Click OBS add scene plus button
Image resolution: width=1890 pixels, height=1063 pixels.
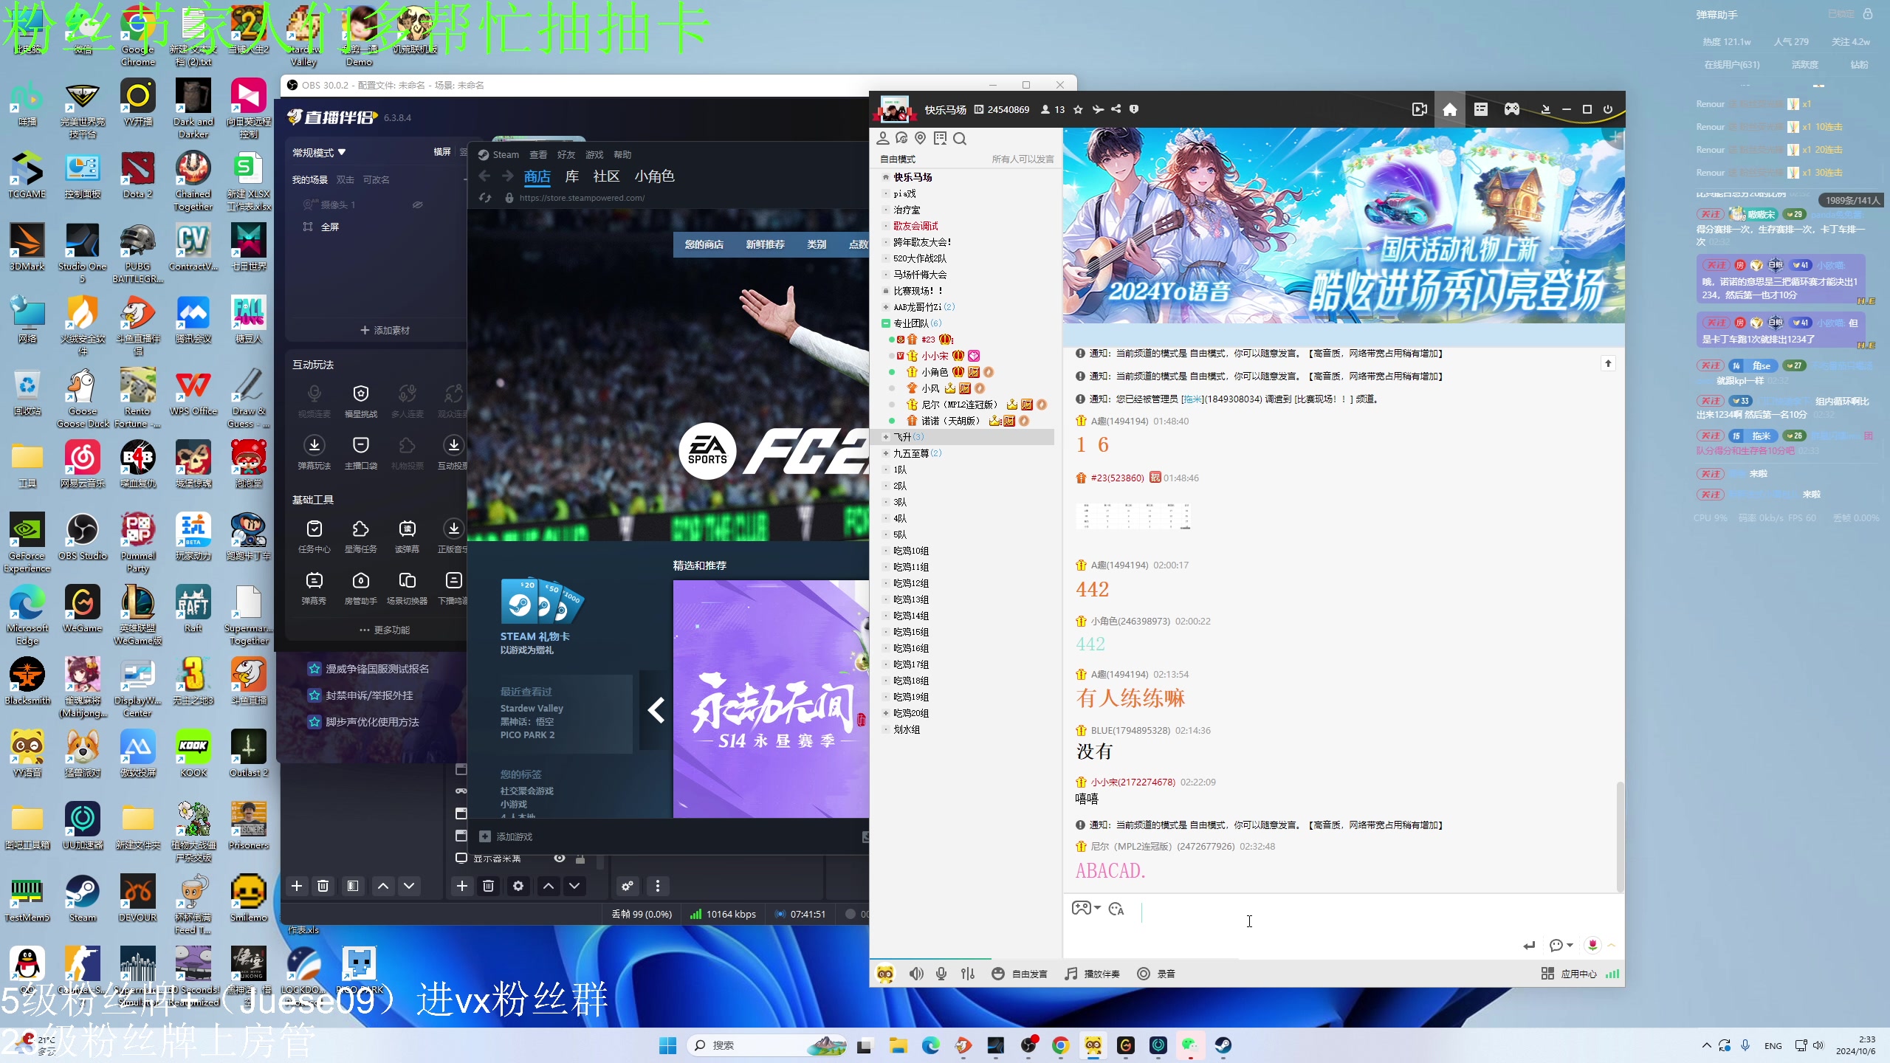pyautogui.click(x=297, y=886)
